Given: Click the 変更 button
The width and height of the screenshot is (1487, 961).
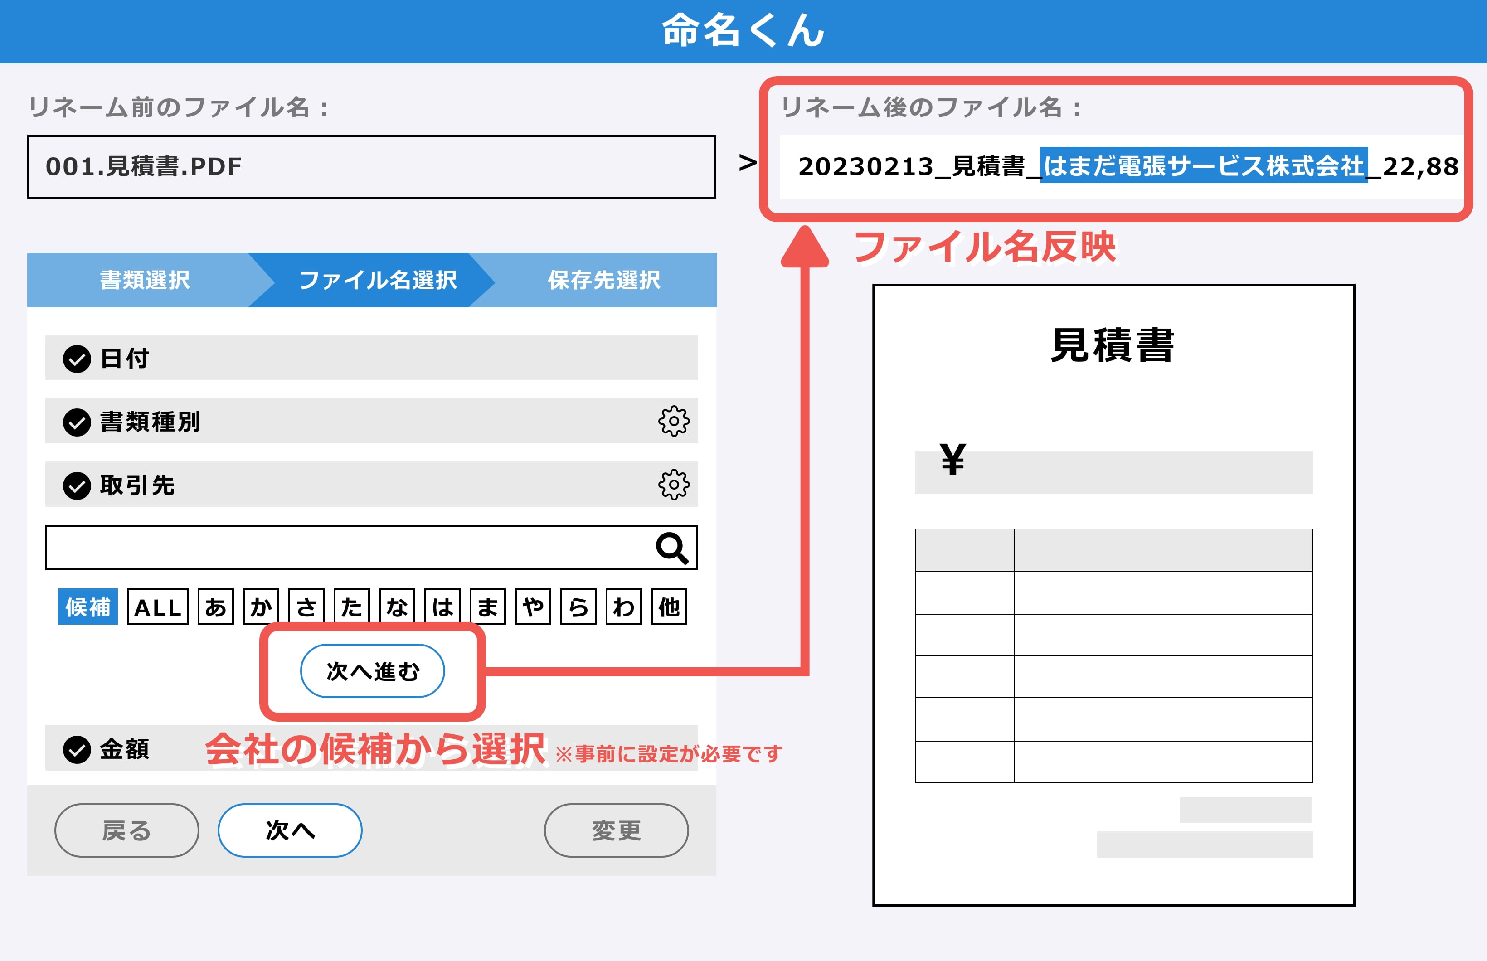Looking at the screenshot, I should pyautogui.click(x=617, y=830).
